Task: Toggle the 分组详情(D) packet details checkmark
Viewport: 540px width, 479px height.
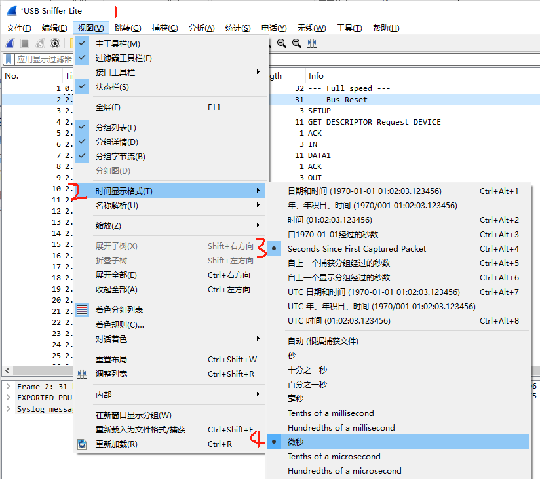Action: coord(82,142)
